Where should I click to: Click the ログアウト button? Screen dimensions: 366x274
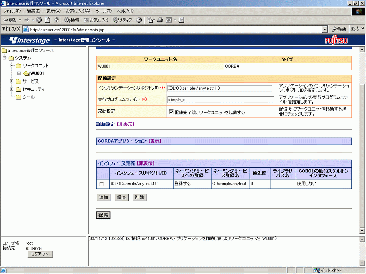(40, 254)
